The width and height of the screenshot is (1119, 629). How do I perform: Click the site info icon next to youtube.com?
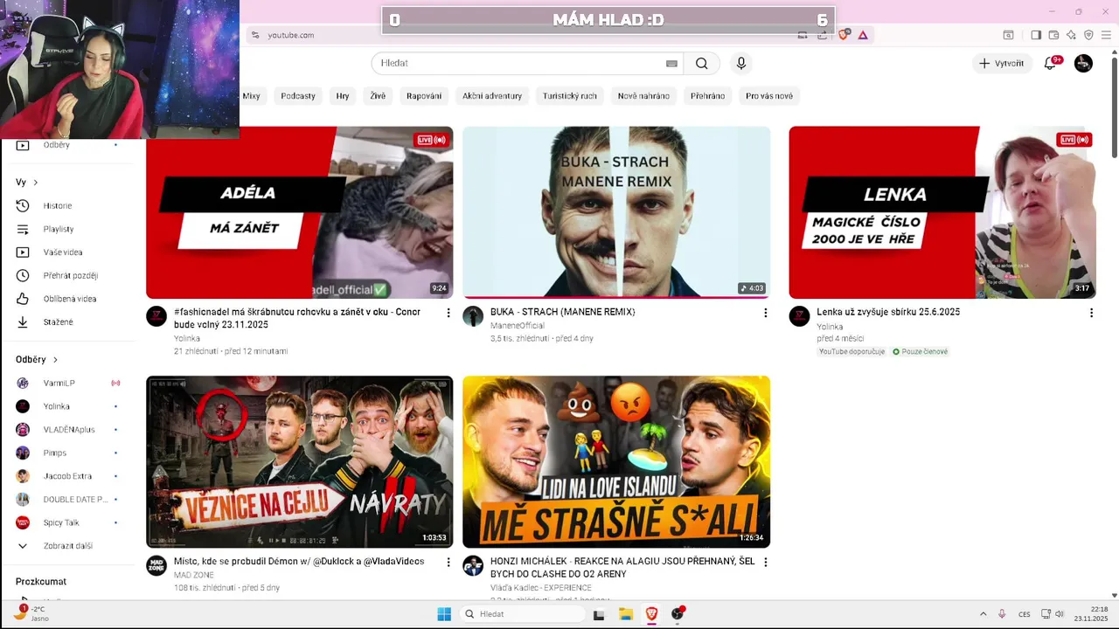(254, 35)
